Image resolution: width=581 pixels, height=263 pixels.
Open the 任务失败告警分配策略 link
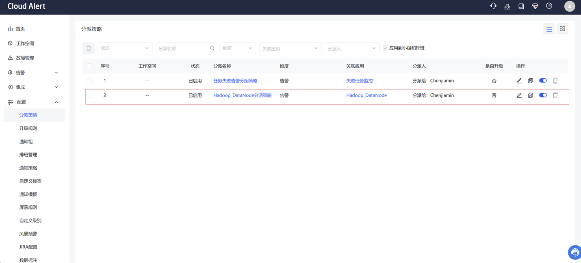[x=235, y=81]
